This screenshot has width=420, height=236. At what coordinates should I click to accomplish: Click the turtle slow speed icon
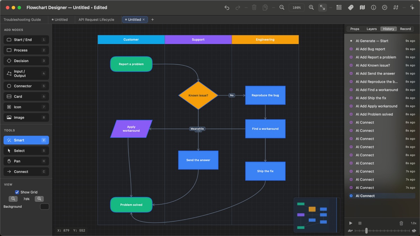350,231
